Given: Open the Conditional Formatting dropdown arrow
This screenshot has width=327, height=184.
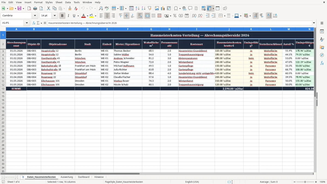Looking at the screenshot, I should click(250, 16).
